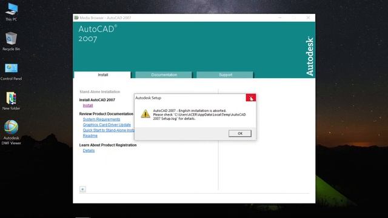Open This PC desktop icon

pos(12,12)
